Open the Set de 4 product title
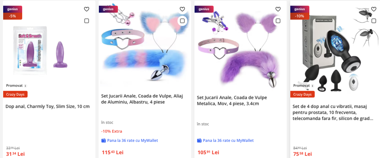This screenshot has width=380, height=158. (x=333, y=113)
